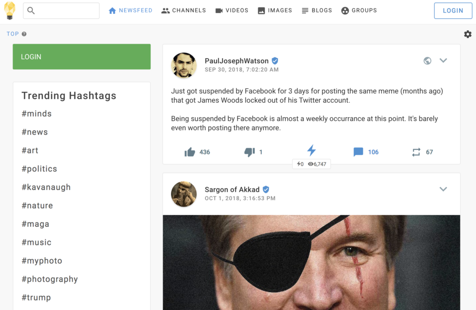
Task: Open the TOP feed filter
Action: [13, 34]
